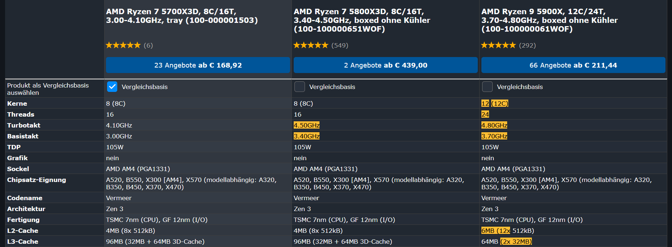672x247 pixels.
Task: Click highlighted 12 (12C) cores value
Action: click(495, 104)
